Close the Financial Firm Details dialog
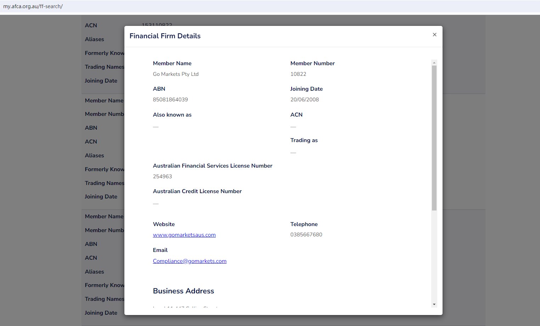The width and height of the screenshot is (540, 326). click(434, 35)
